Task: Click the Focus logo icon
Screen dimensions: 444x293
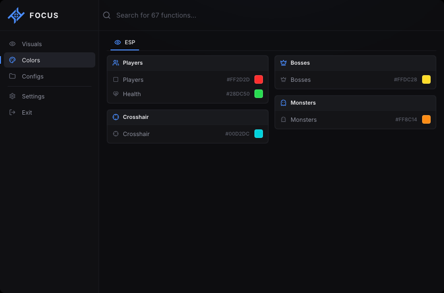Action: click(16, 15)
